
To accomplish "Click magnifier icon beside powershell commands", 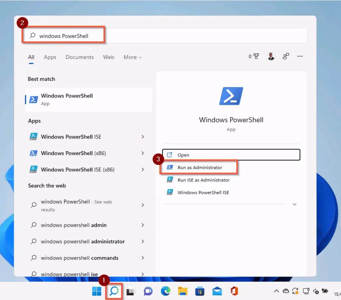I will 34,258.
